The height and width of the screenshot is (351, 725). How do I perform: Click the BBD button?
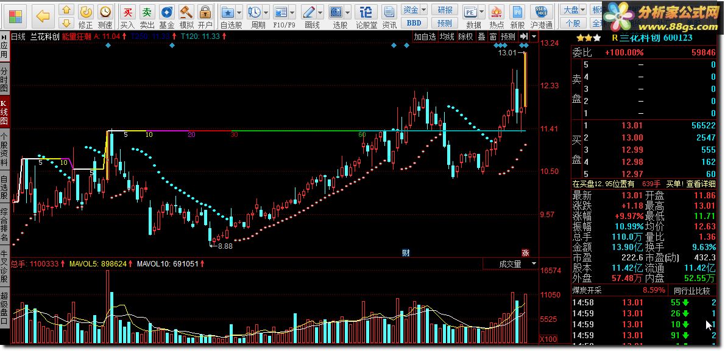coord(414,22)
